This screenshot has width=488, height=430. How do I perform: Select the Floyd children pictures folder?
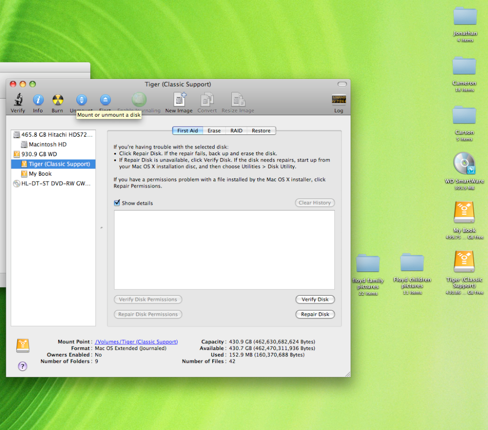pos(412,262)
